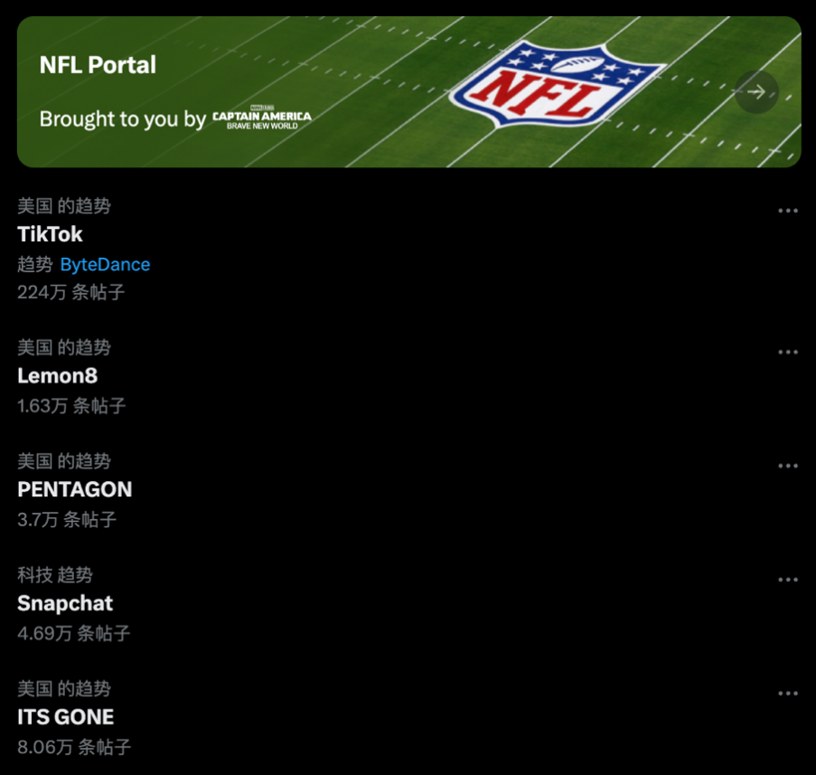Click the 1.63万 posts count under Lemon8
The height and width of the screenshot is (775, 816).
[x=71, y=406]
